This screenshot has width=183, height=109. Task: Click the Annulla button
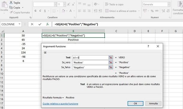tap(153, 103)
